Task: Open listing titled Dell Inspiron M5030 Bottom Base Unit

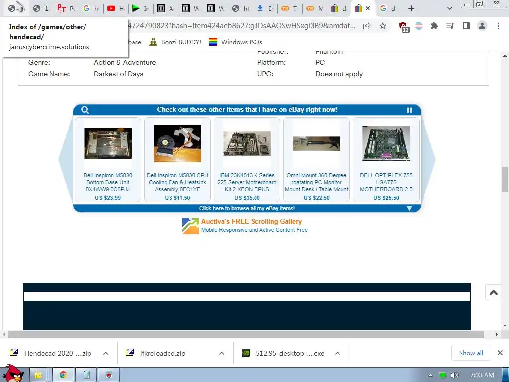Action: (x=108, y=182)
